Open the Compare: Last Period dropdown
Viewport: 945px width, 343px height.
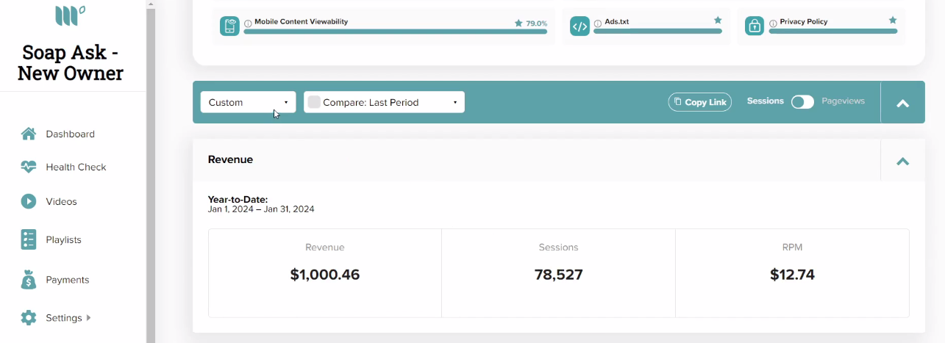(384, 102)
